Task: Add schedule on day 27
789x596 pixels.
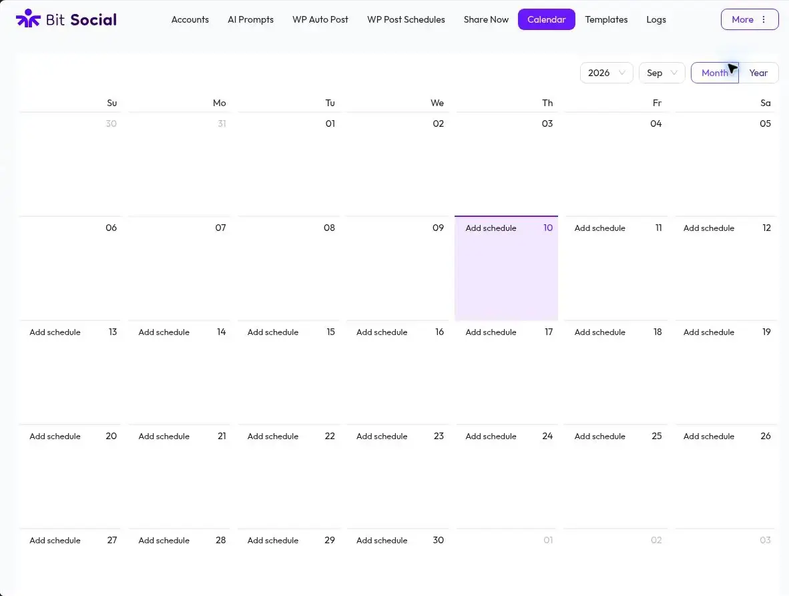Action: coord(55,540)
